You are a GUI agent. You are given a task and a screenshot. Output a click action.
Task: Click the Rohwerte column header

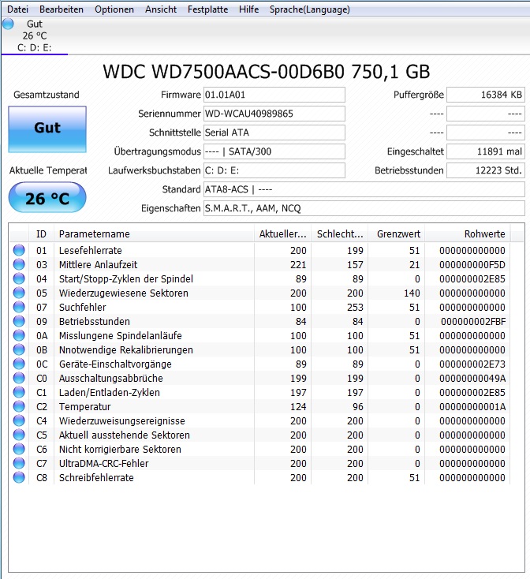[x=467, y=234]
